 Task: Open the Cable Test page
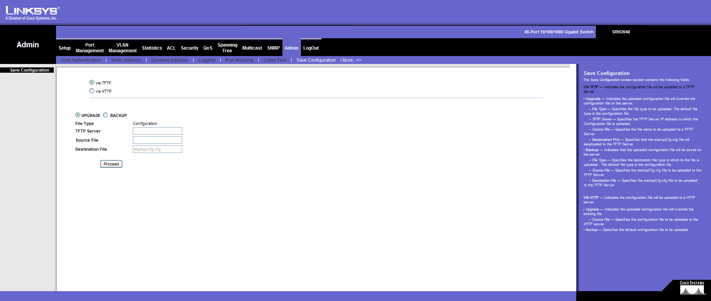click(275, 60)
